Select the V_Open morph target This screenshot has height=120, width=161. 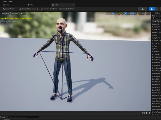155,35
